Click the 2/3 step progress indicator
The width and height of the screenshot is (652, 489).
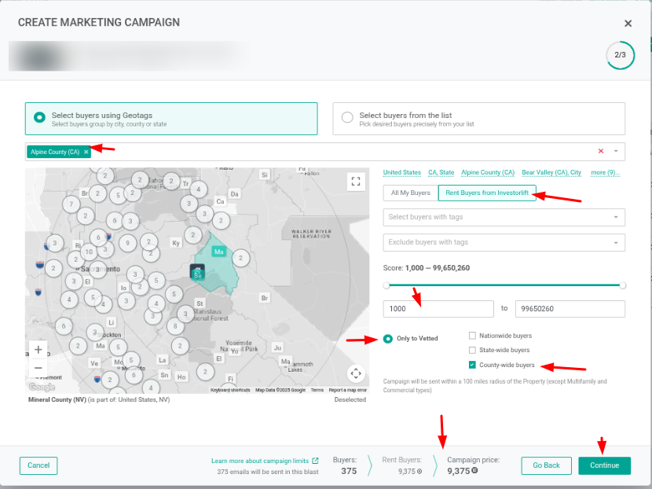point(620,55)
